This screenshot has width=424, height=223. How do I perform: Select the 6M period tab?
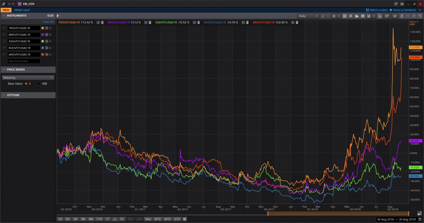91,219
